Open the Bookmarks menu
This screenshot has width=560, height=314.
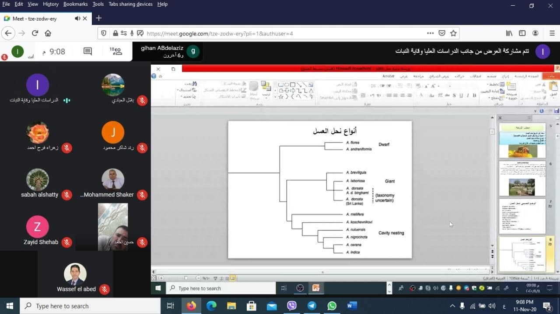(x=75, y=4)
